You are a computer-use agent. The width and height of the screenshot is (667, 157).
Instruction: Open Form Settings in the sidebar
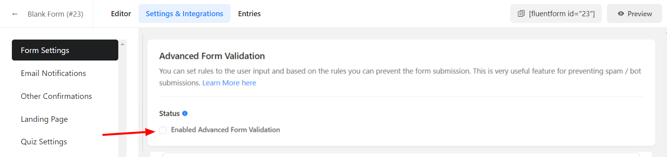click(x=65, y=50)
